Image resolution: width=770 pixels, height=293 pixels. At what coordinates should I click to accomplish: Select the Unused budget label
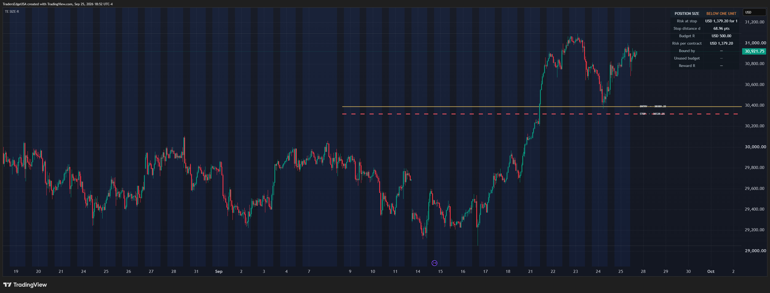tap(687, 58)
